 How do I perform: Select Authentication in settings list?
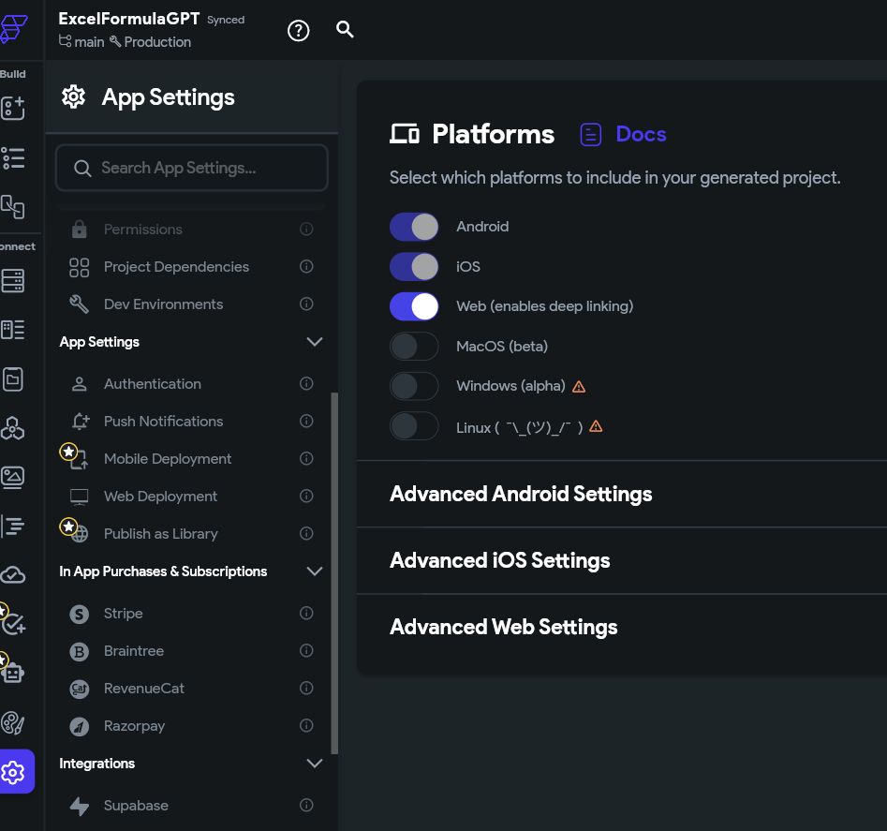point(192,383)
